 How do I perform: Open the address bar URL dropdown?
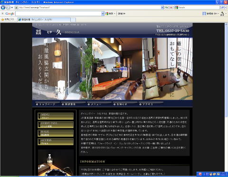click(x=162, y=8)
